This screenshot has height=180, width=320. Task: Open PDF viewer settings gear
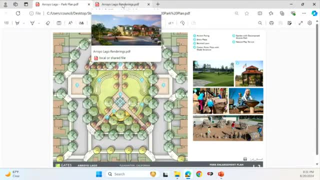(309, 23)
